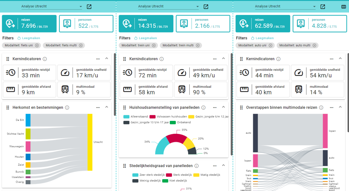349x191 pixels.
Task: Show info for Huishoudsamenstelling van panelleden
Action: [x=203, y=107]
